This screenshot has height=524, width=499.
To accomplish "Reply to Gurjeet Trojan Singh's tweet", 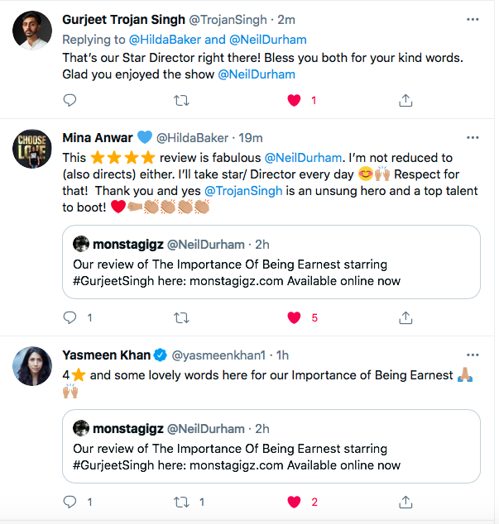I will coord(70,100).
